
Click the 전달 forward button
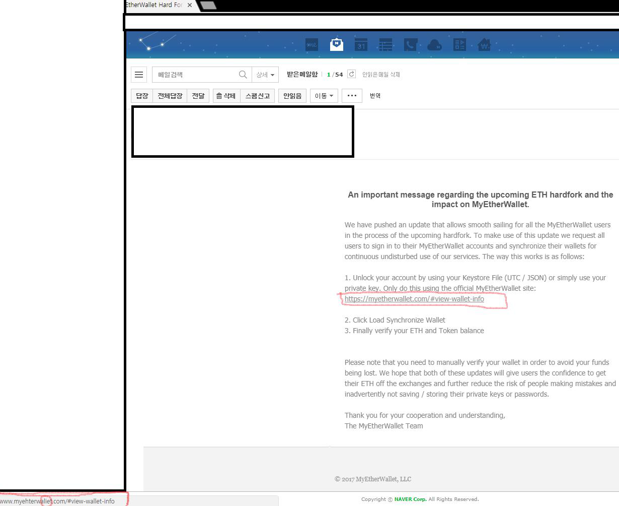[x=198, y=96]
